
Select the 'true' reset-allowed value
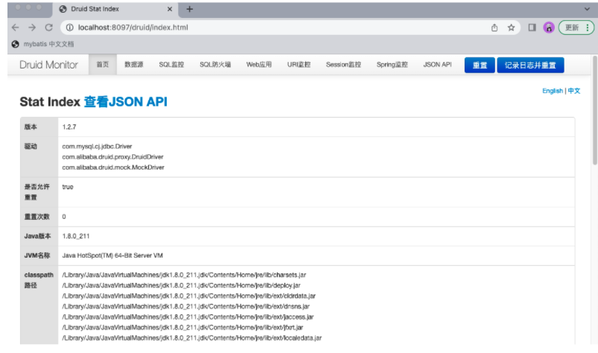pyautogui.click(x=68, y=187)
